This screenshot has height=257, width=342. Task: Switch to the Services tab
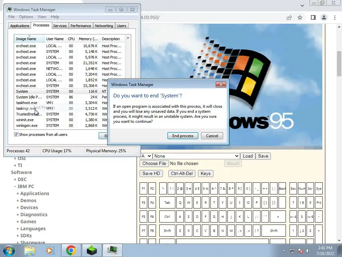pyautogui.click(x=60, y=26)
